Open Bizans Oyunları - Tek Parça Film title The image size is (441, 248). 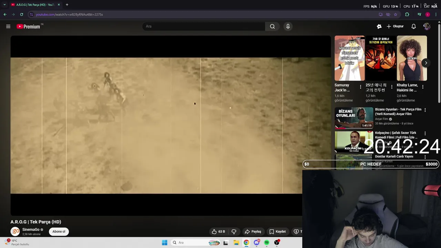click(398, 112)
